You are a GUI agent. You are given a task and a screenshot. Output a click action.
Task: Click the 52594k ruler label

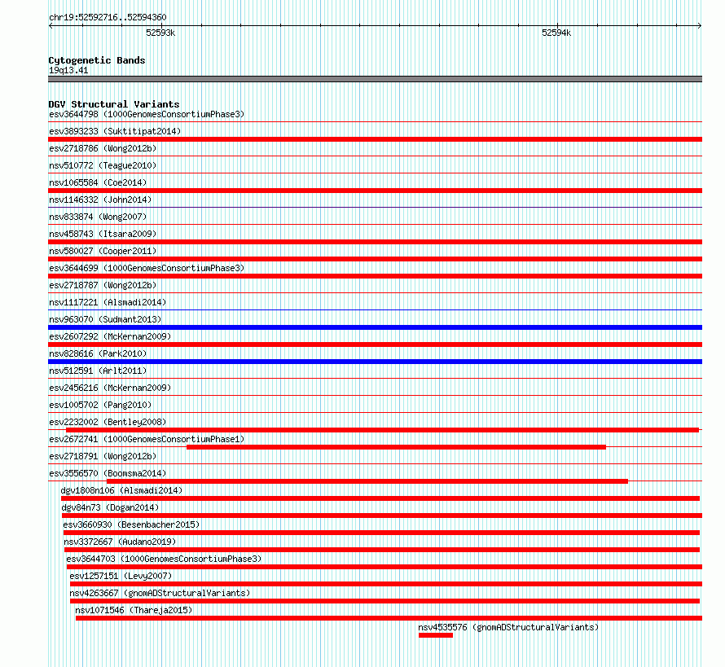click(x=556, y=33)
